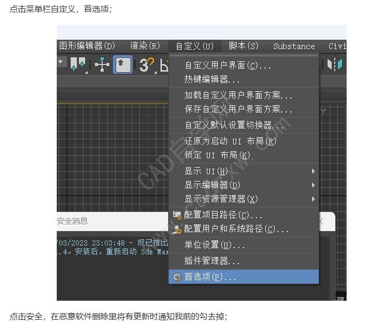Click the Mirror tool icon

click(335, 65)
